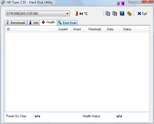Open the Info tab

(x=34, y=23)
